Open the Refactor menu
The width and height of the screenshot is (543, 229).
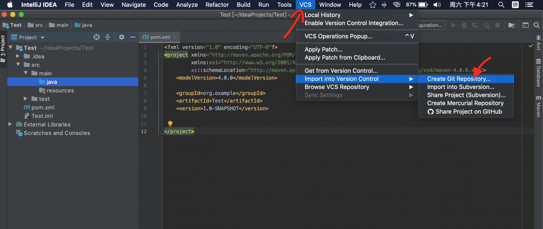pyautogui.click(x=217, y=5)
